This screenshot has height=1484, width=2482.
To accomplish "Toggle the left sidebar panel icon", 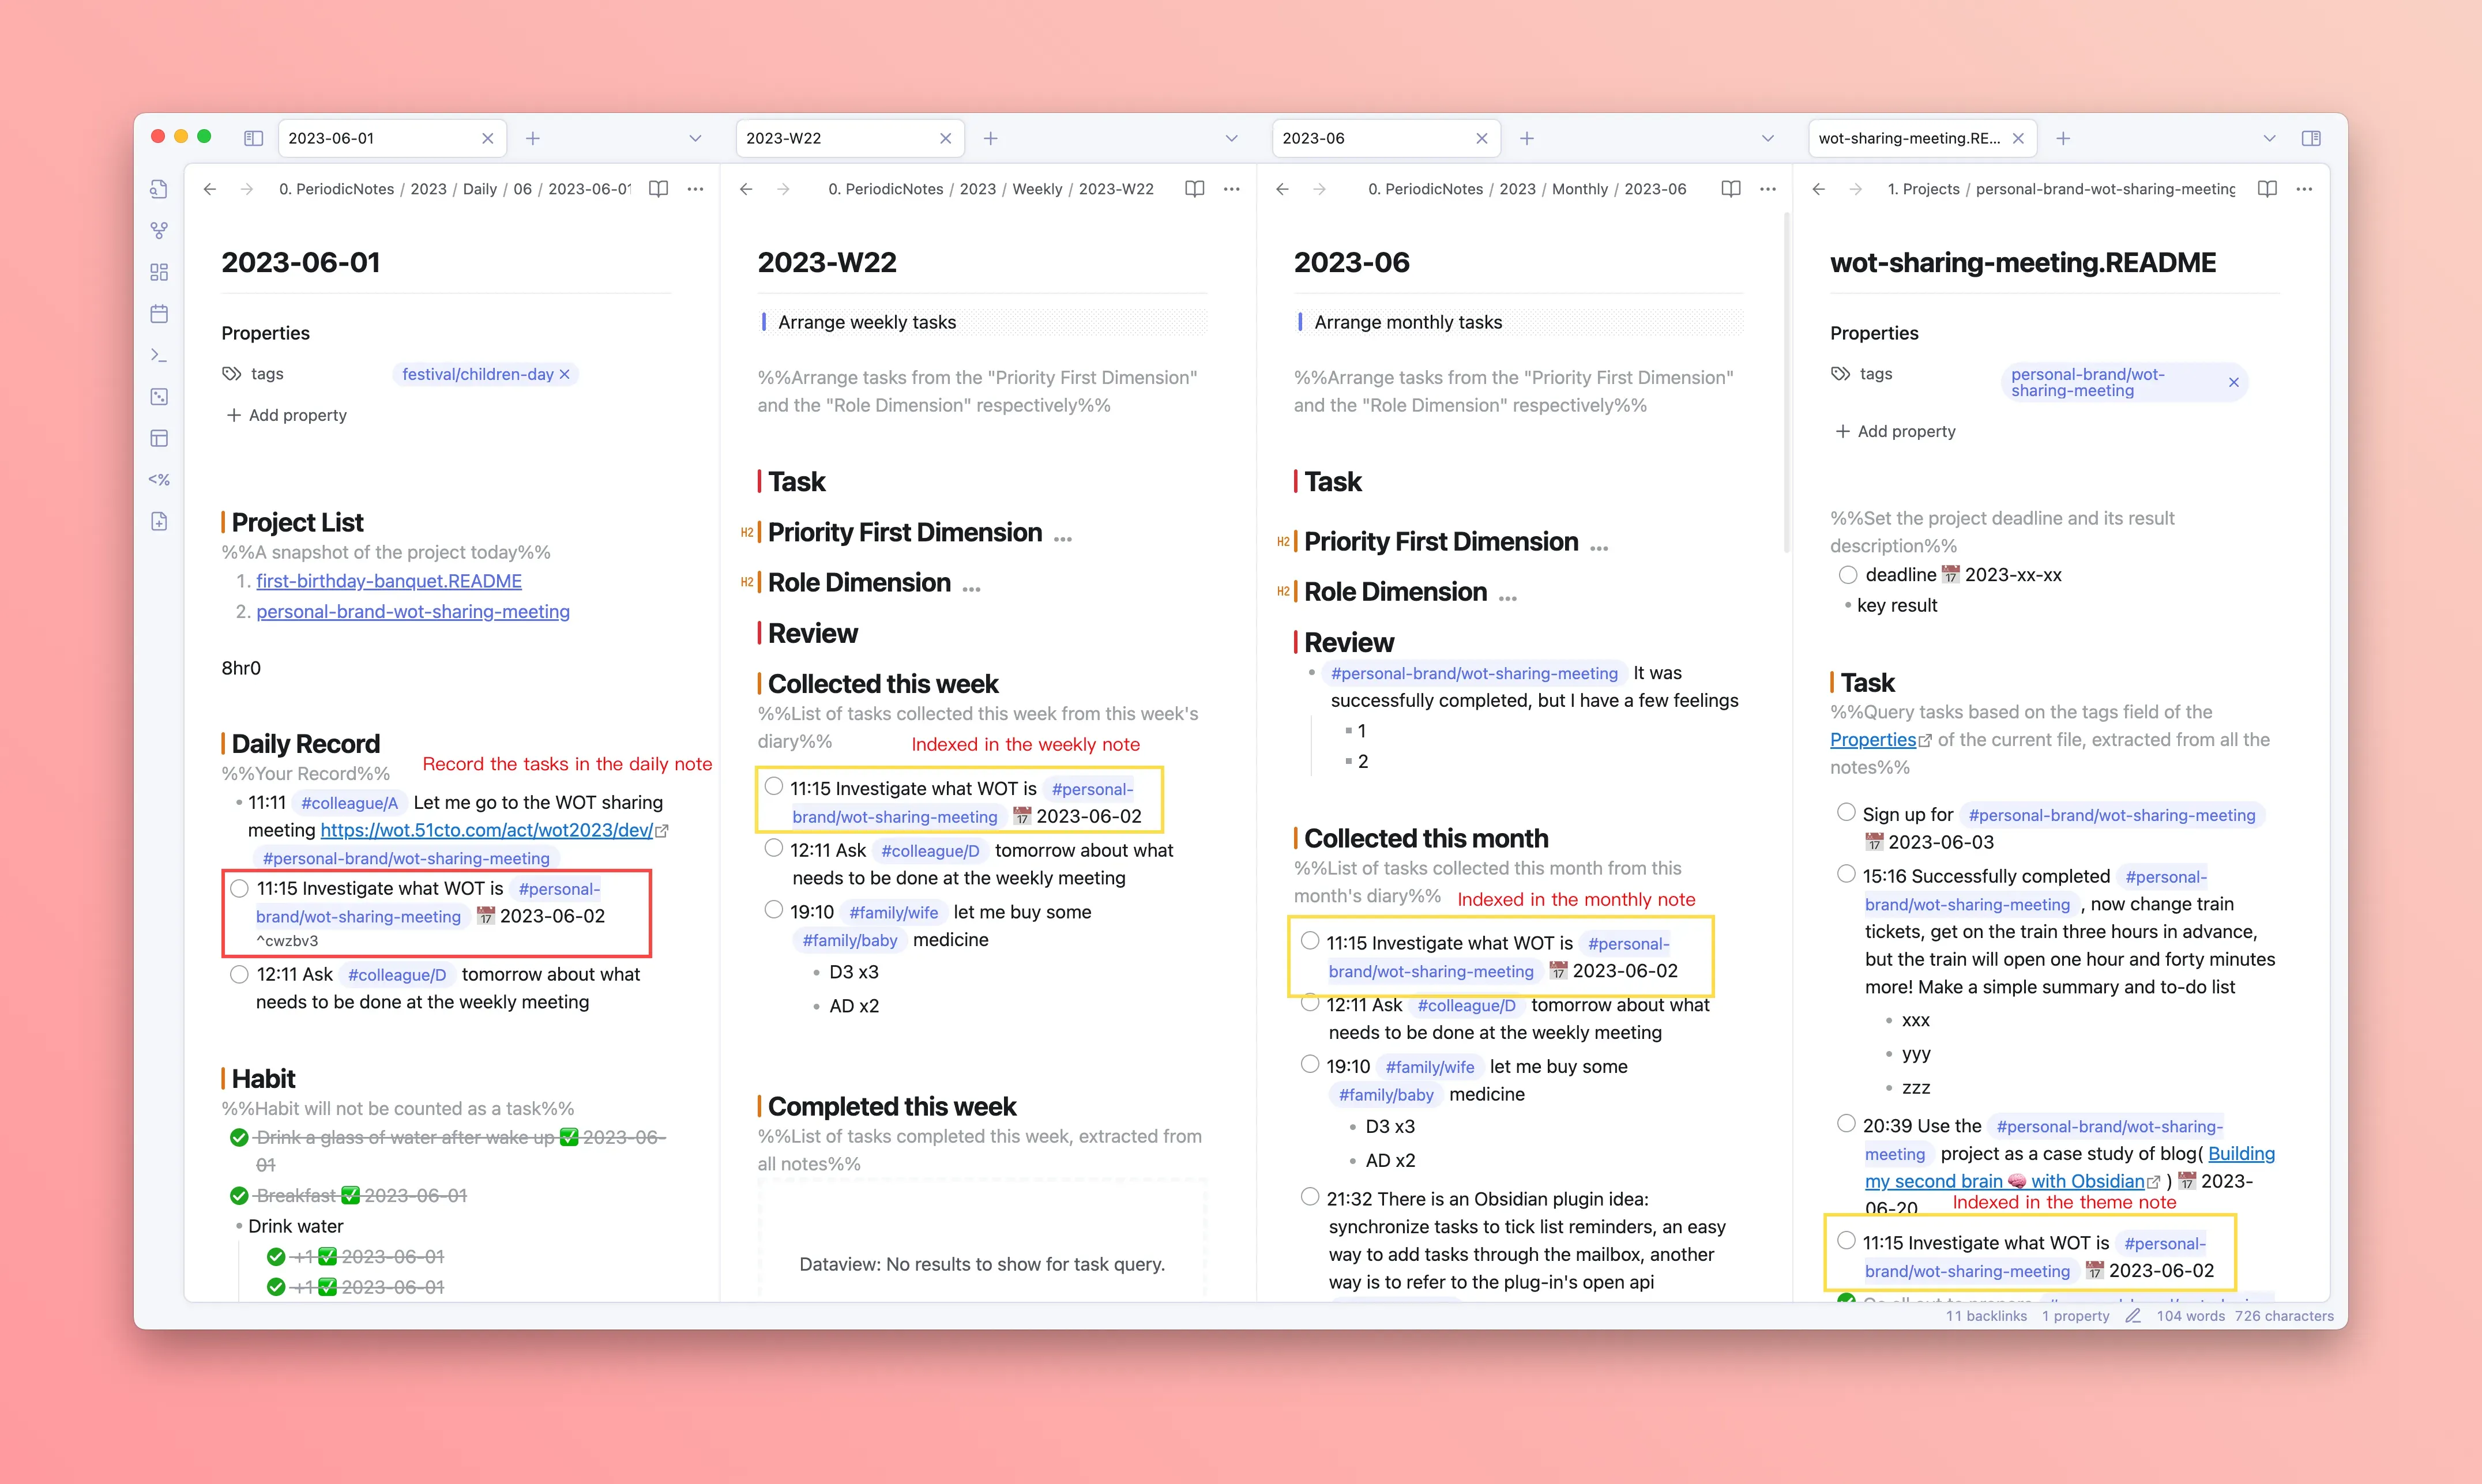I will [253, 138].
